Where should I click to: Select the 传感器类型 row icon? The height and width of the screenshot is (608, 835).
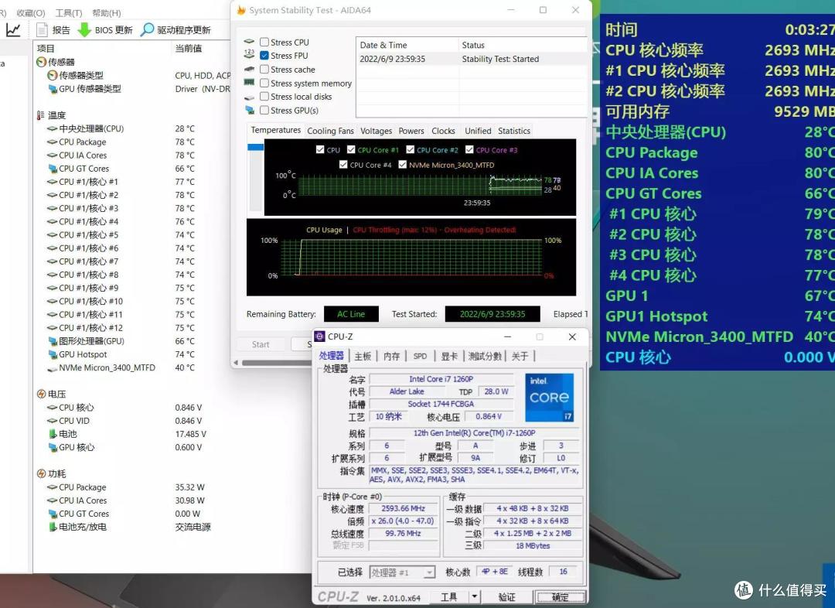[53, 75]
